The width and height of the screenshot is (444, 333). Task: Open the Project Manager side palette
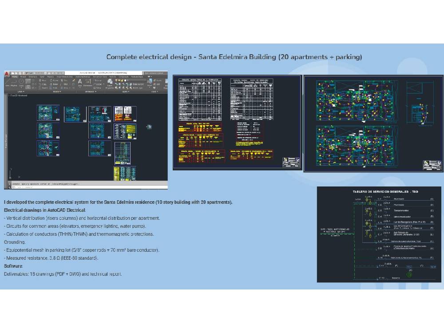click(5, 142)
